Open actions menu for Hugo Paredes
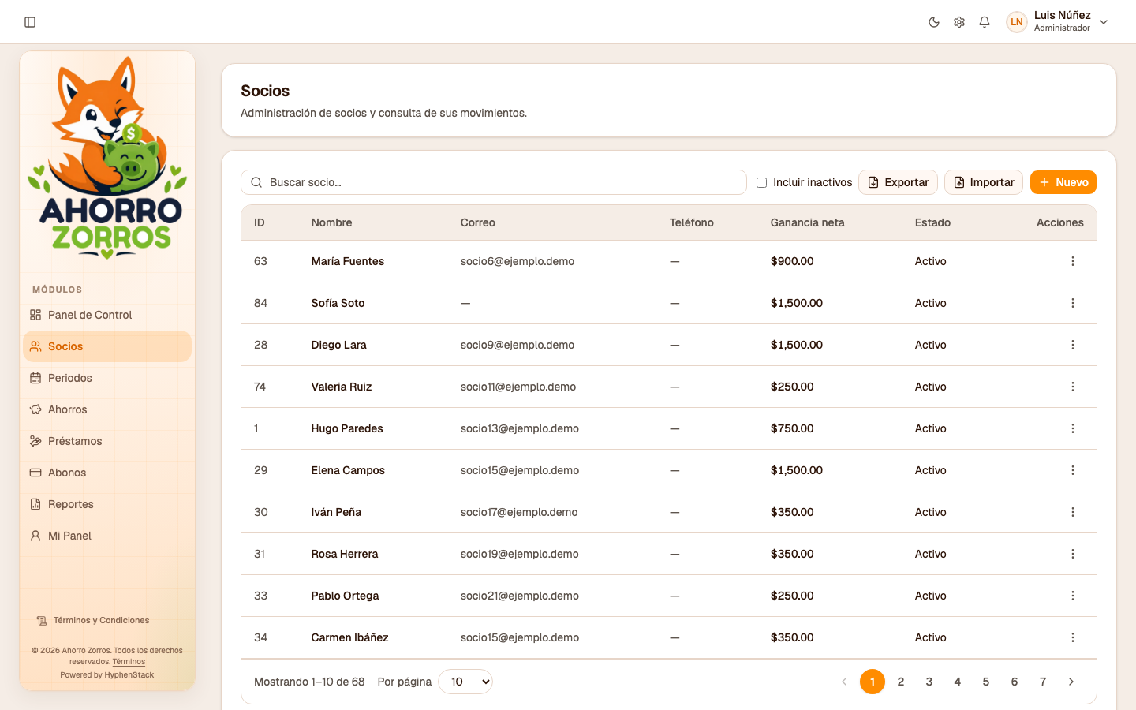This screenshot has height=710, width=1136. 1073,428
